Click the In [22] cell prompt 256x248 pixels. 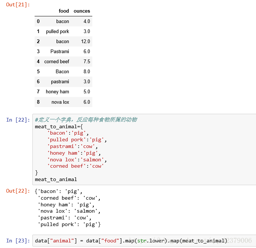pyautogui.click(x=18, y=120)
